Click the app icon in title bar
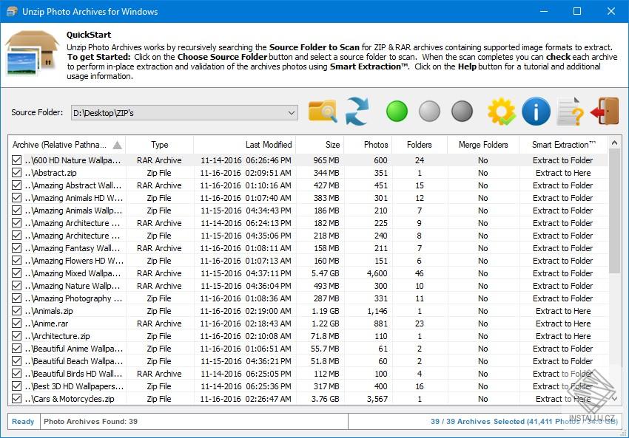Viewport: 629px width, 438px height. click(x=12, y=11)
